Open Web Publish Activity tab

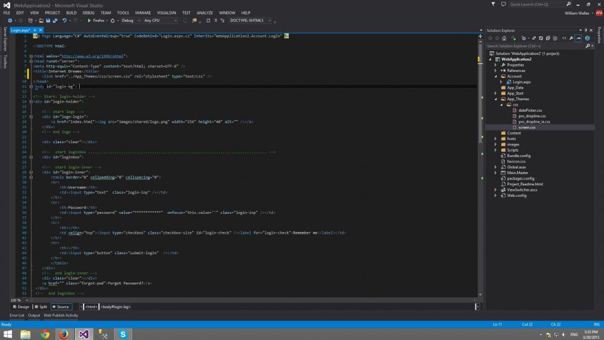[61, 315]
